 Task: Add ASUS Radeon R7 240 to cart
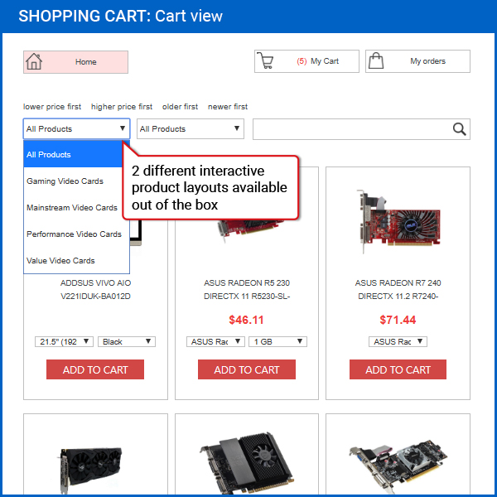tap(398, 369)
